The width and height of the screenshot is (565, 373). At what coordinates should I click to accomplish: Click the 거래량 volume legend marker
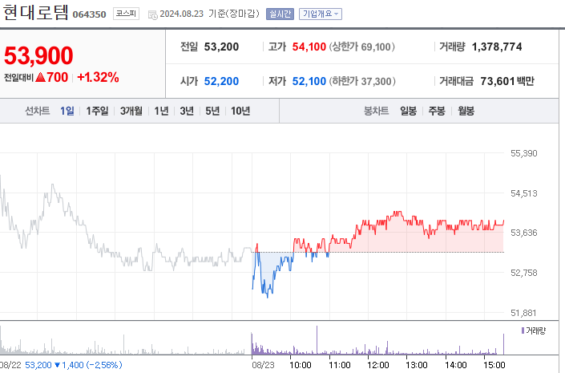pos(523,330)
